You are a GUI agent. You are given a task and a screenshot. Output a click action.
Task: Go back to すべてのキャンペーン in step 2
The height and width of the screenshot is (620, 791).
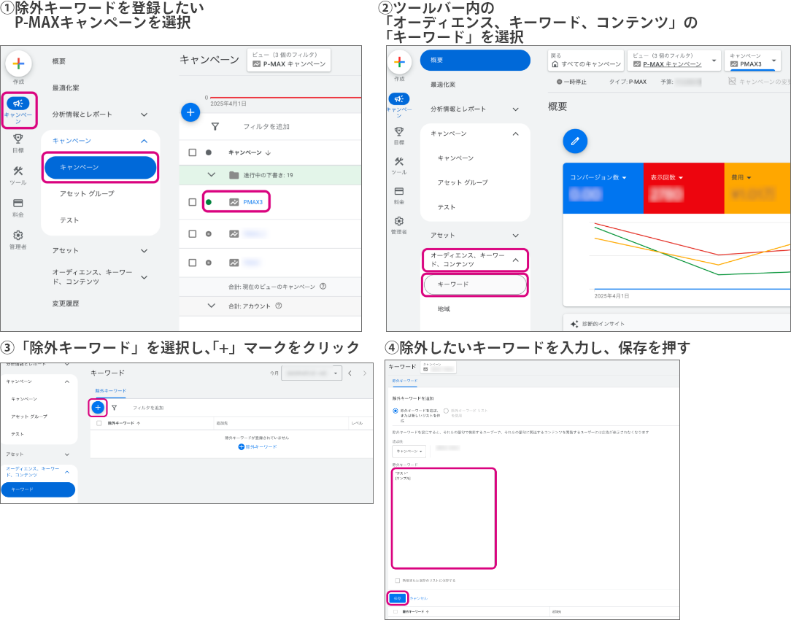click(586, 61)
